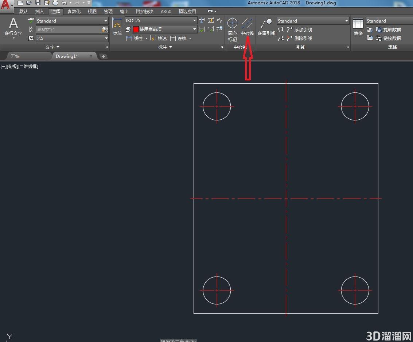This screenshot has height=342, width=413.
Task: Switch to the 插入 ribbon tab
Action: pos(39,11)
